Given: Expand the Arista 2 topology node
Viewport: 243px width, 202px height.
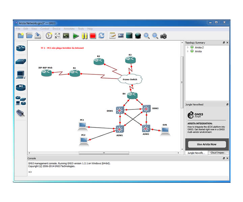Looking at the screenshot, I should (188, 47).
